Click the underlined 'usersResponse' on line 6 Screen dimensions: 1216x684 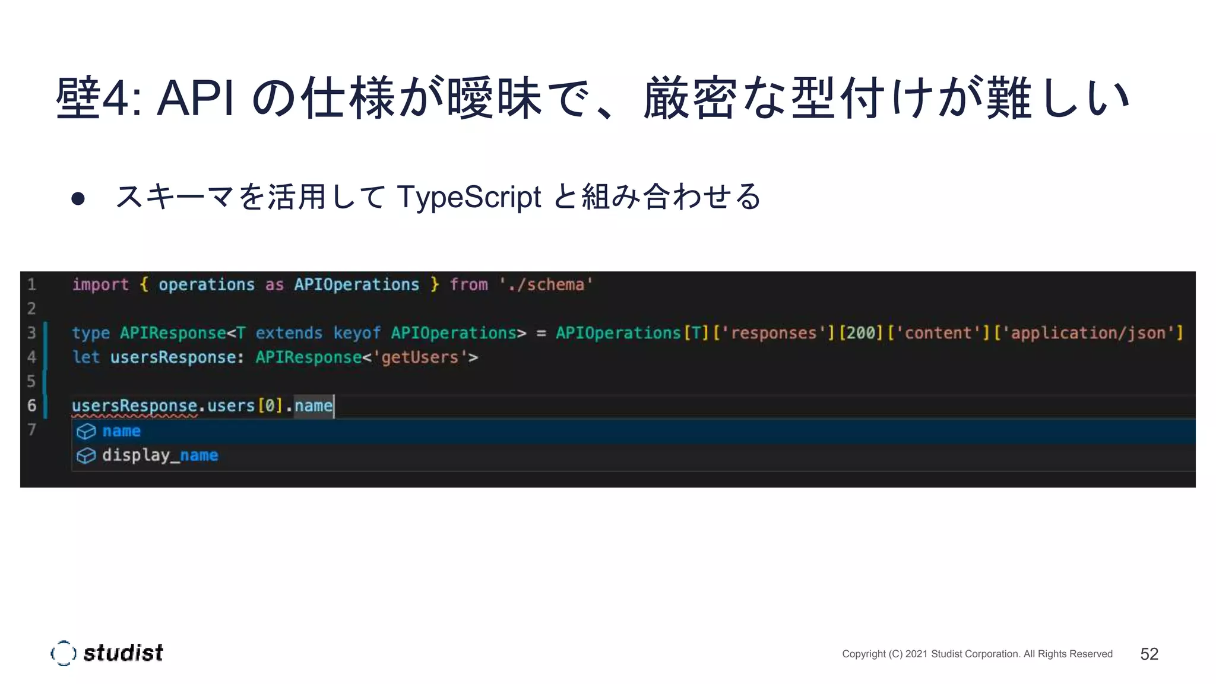pos(135,406)
